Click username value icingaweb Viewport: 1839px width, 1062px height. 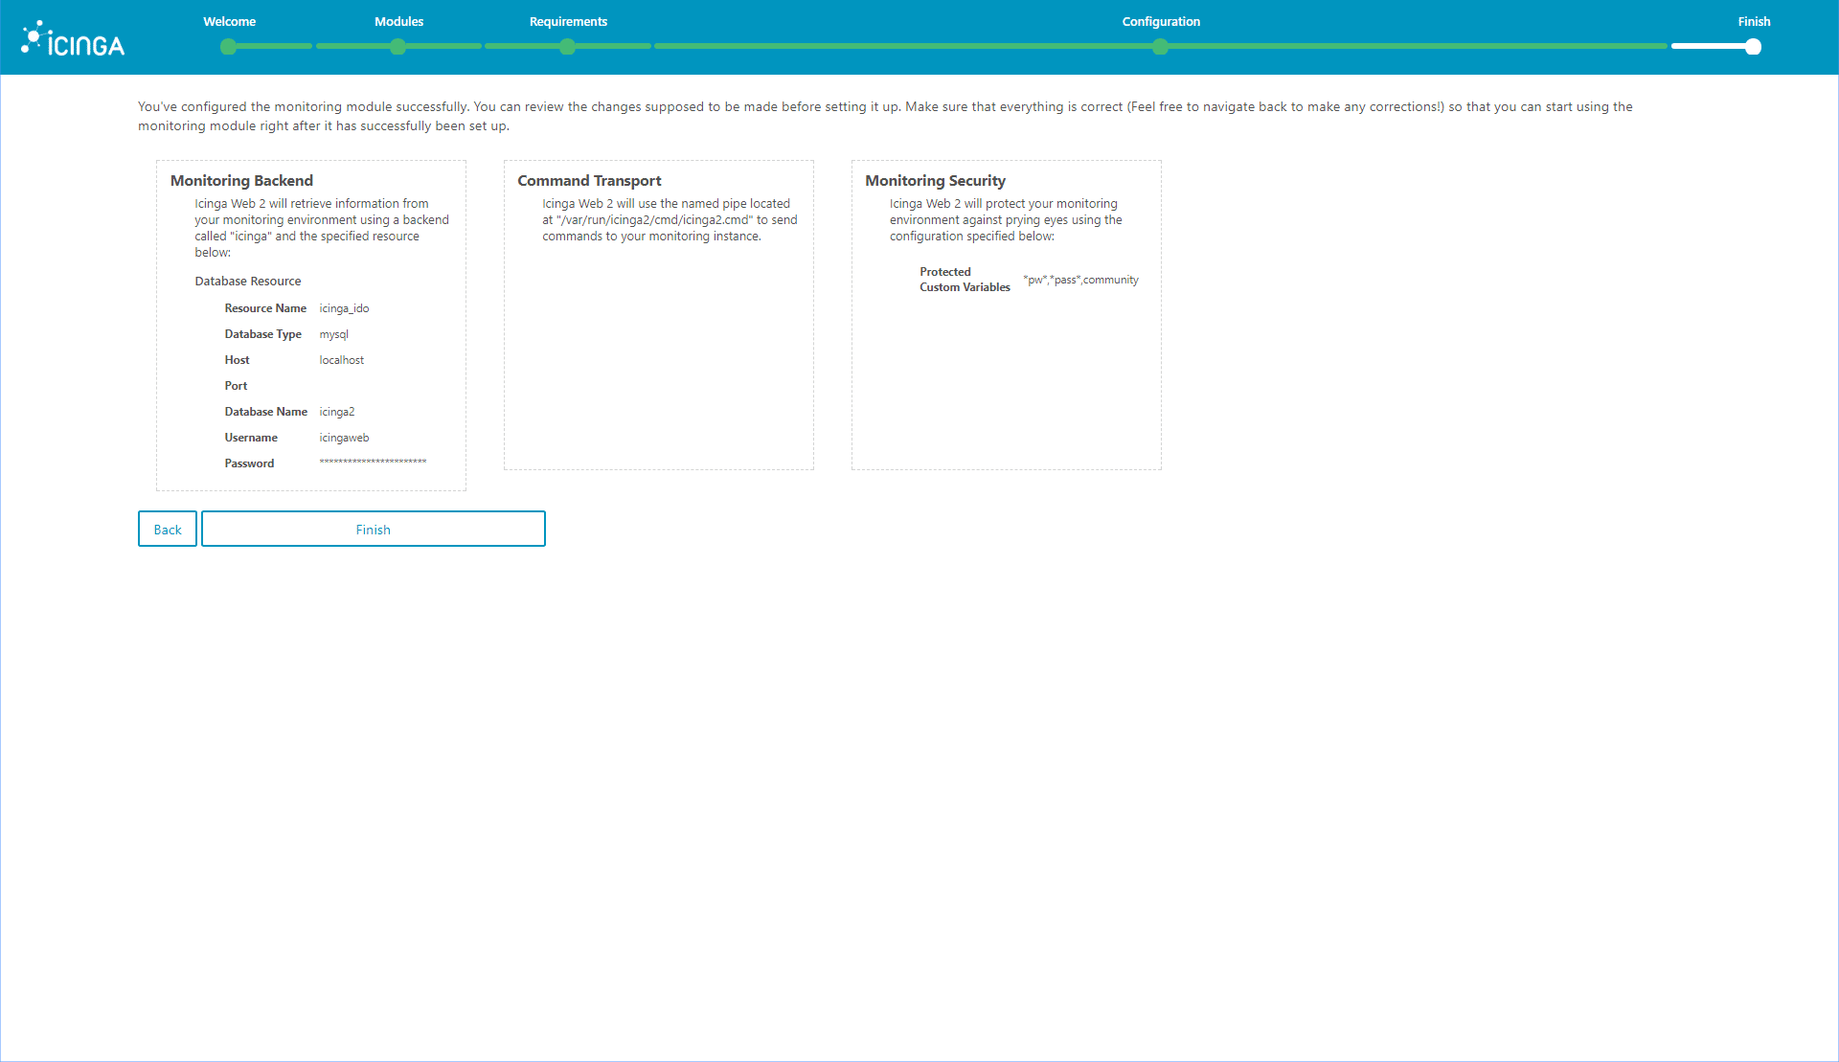(344, 438)
